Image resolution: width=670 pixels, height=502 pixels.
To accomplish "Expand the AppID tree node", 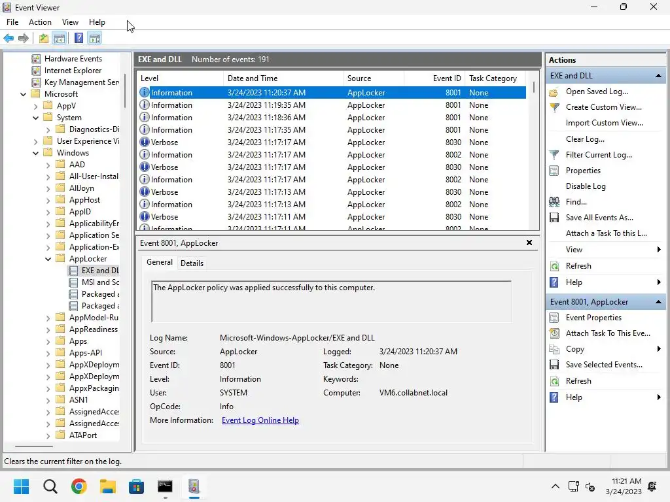I will point(48,212).
